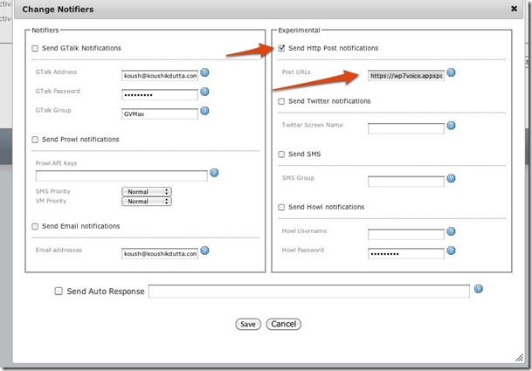Select the Howl Password field
This screenshot has width=532, height=371.
[x=406, y=253]
